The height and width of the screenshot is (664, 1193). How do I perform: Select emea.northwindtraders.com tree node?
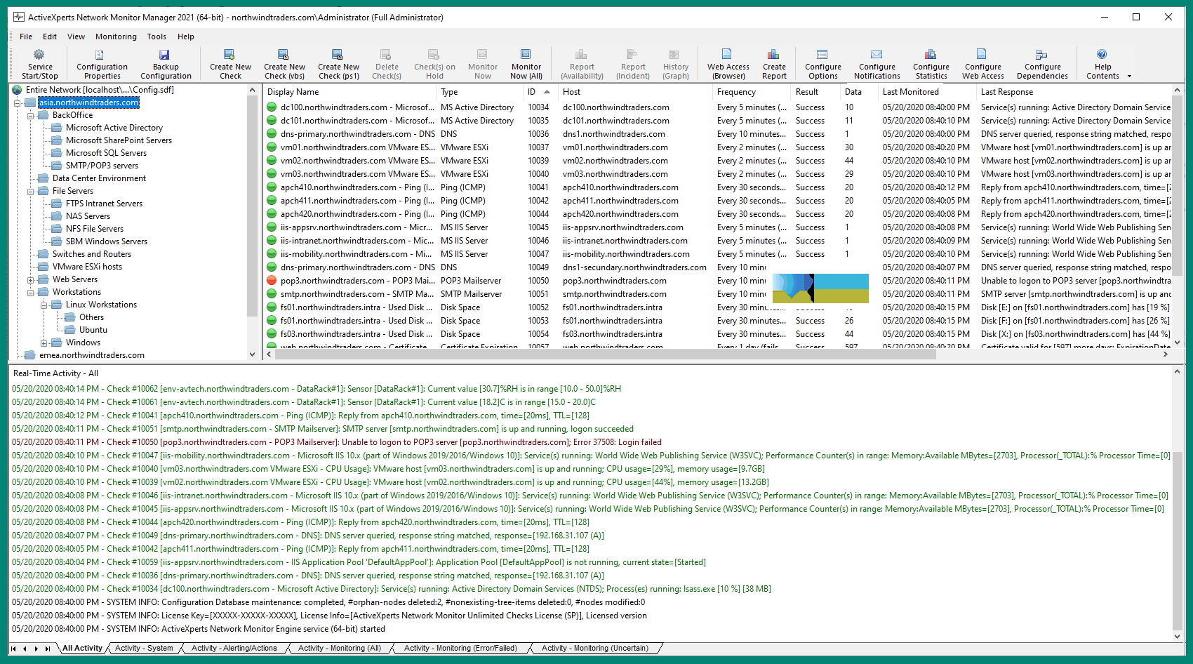(x=92, y=355)
